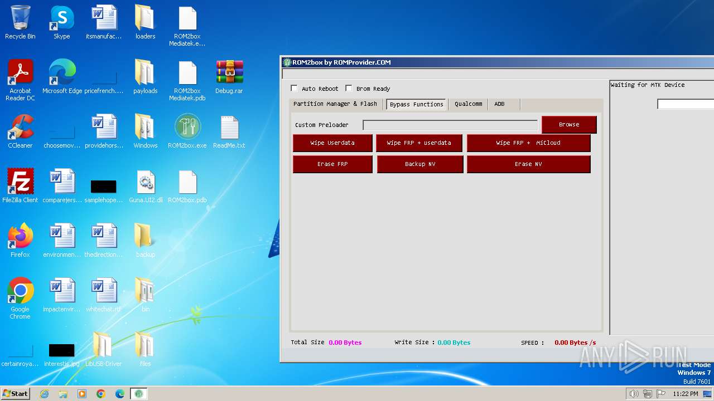Click Wipe FRP + MiCloud button
The height and width of the screenshot is (401, 714).
coord(528,143)
